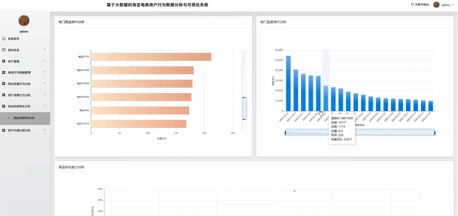
Task: Click the bottom handle of product chart vertical slider
Action: (244, 119)
